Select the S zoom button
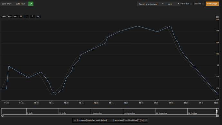 click(x=32, y=16)
